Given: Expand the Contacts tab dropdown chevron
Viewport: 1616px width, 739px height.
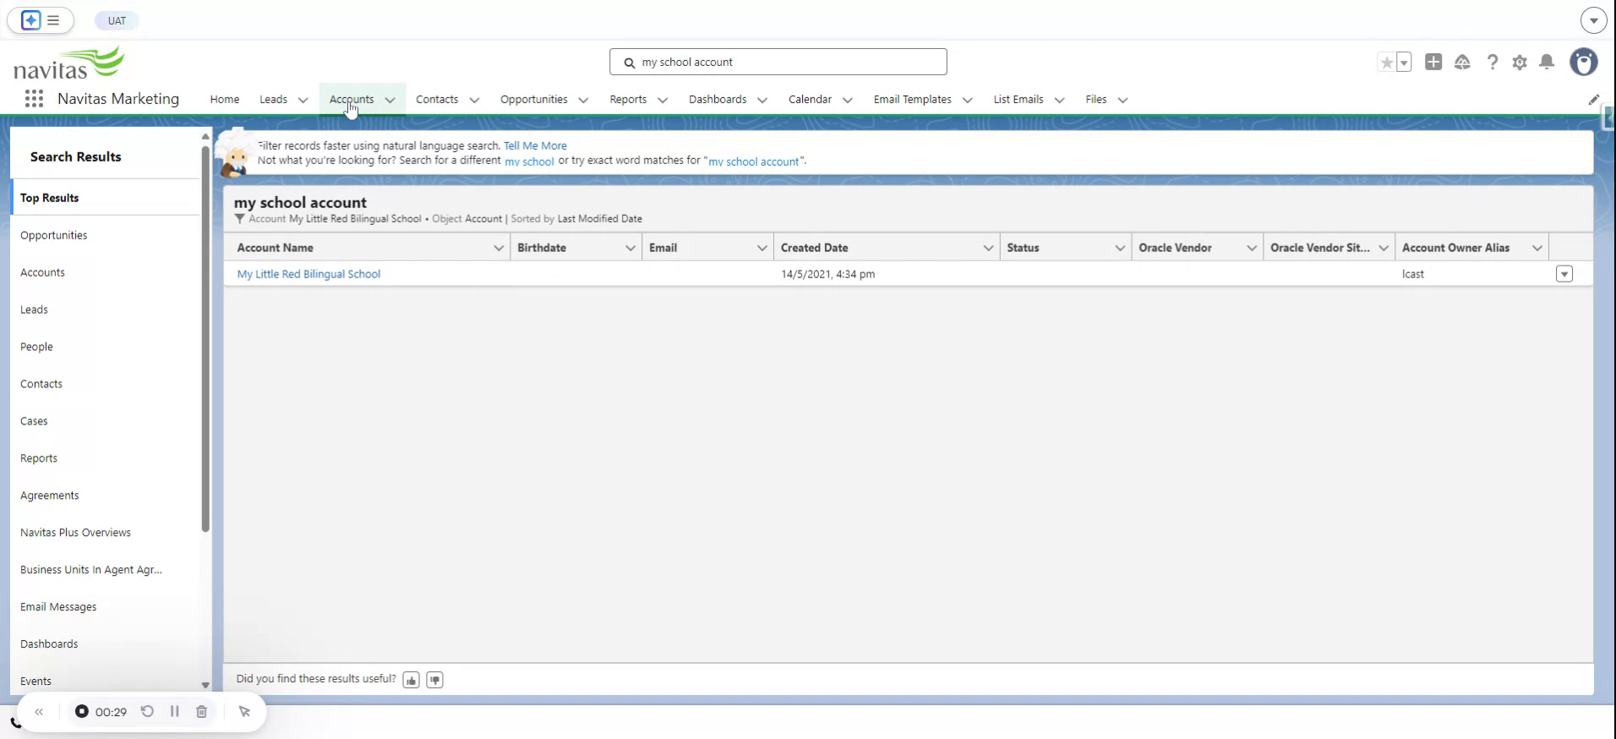Looking at the screenshot, I should pyautogui.click(x=474, y=100).
